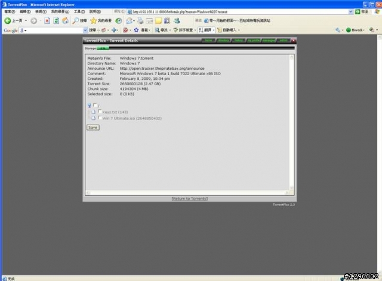Open the address bar dropdown arrow
Image resolution: width=382 pixels, height=281 pixels.
pos(350,11)
